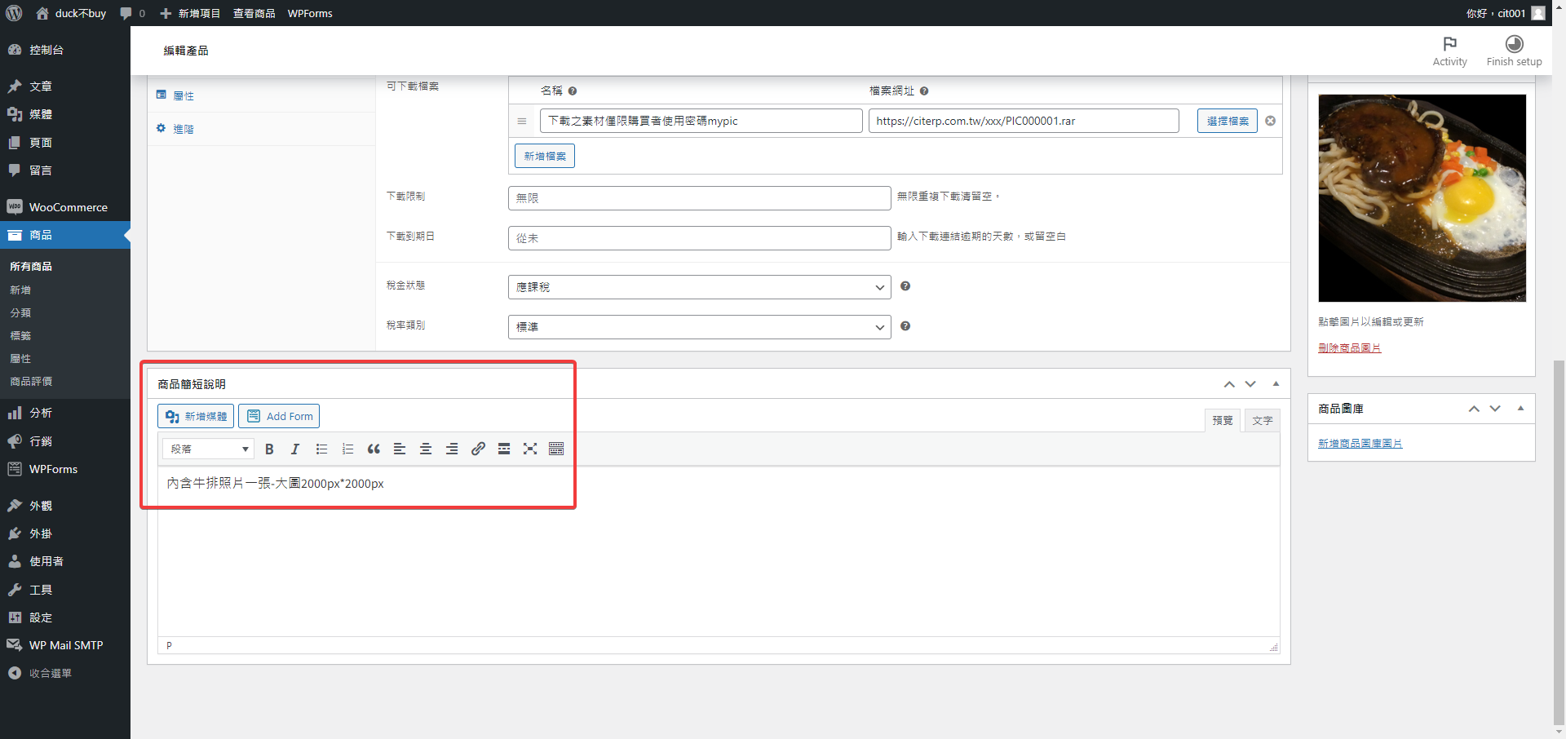Open the tax class dropdown
Image resolution: width=1566 pixels, height=739 pixels.
[699, 327]
